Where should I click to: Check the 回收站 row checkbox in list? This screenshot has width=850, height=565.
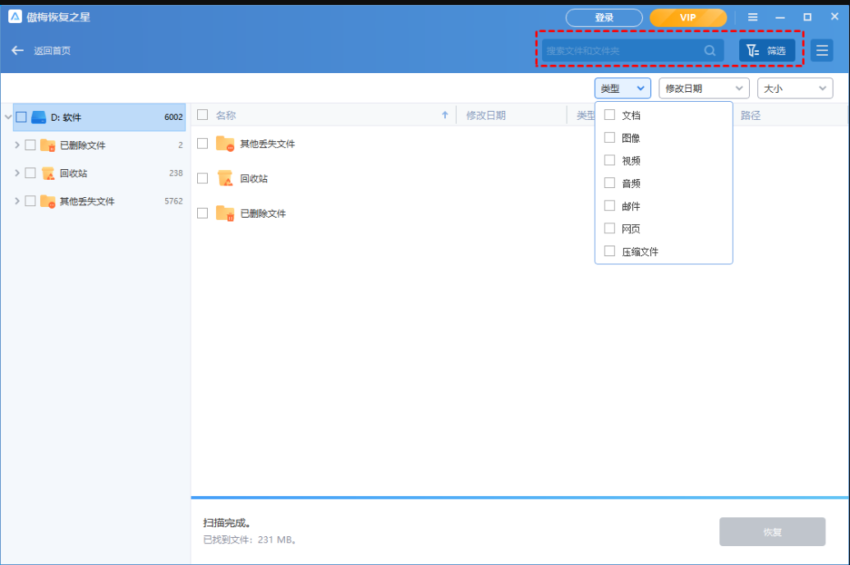point(203,178)
